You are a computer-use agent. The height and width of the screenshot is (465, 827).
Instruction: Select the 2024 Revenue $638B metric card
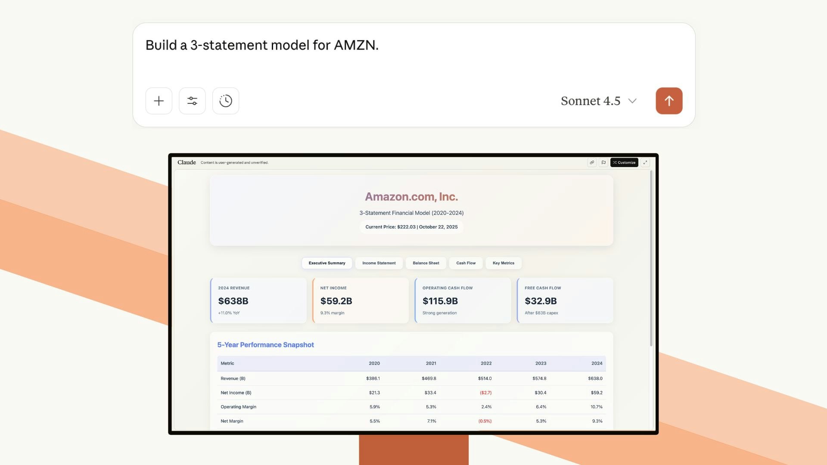click(x=258, y=300)
